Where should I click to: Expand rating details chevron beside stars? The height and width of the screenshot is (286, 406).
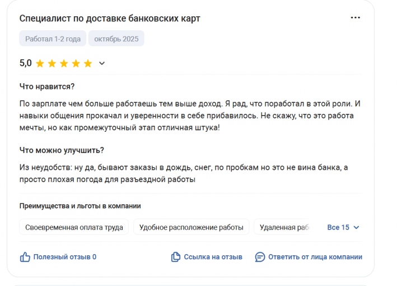coord(102,63)
